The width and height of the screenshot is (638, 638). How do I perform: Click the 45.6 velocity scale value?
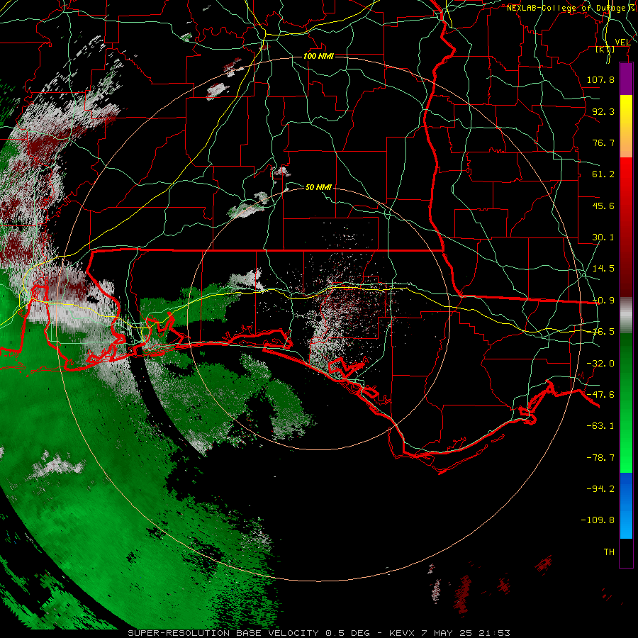603,206
